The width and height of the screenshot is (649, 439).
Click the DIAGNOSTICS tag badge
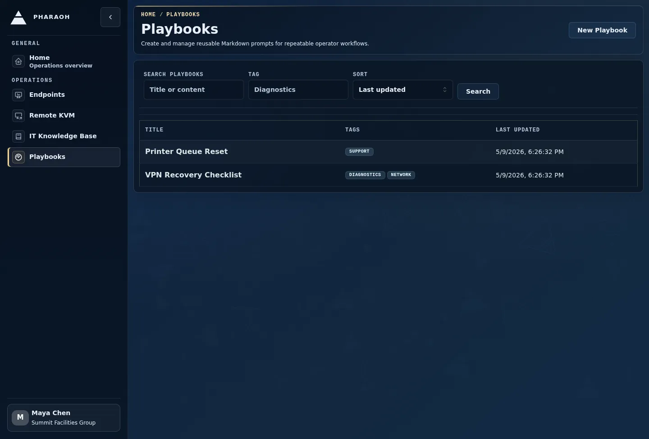(365, 175)
